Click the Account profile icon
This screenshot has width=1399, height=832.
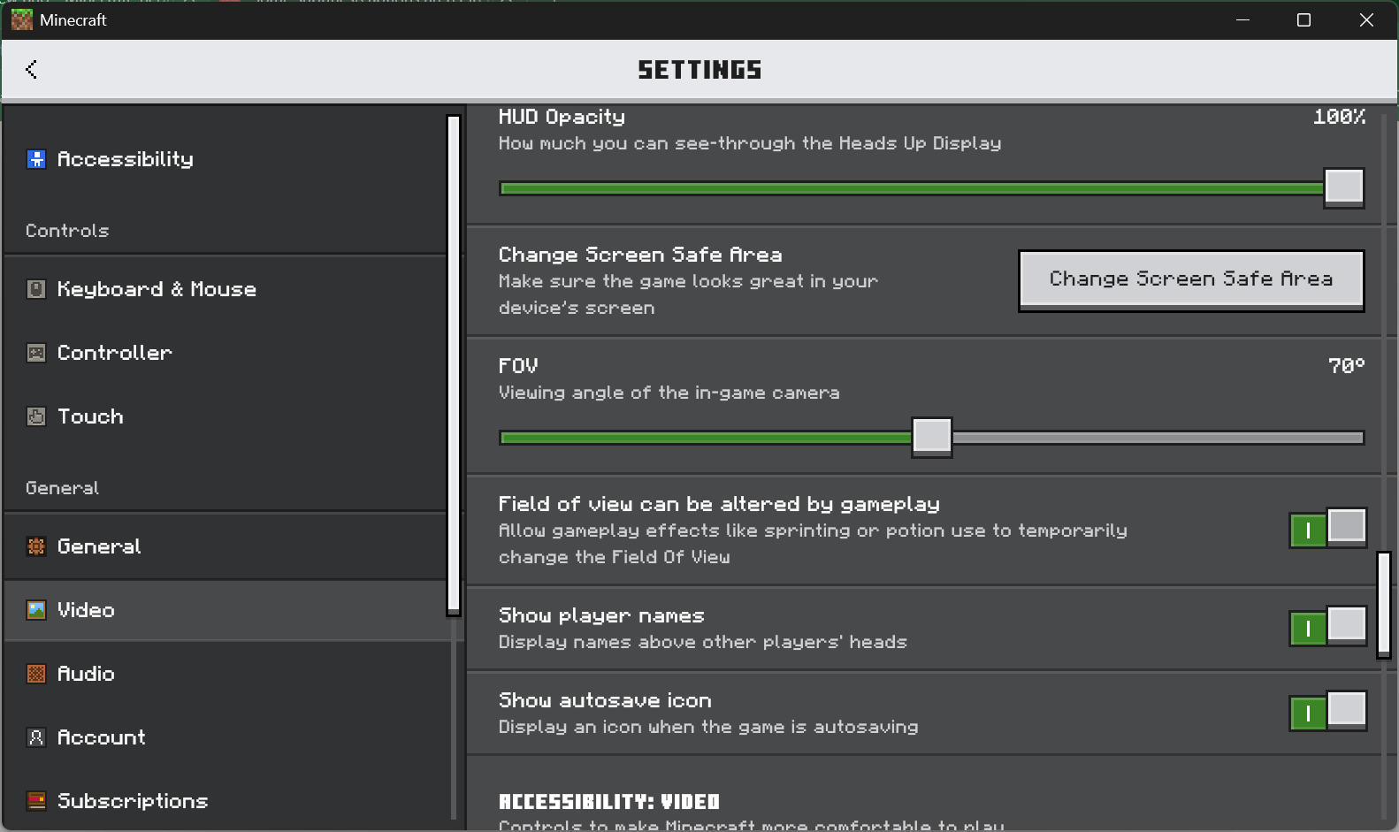36,737
